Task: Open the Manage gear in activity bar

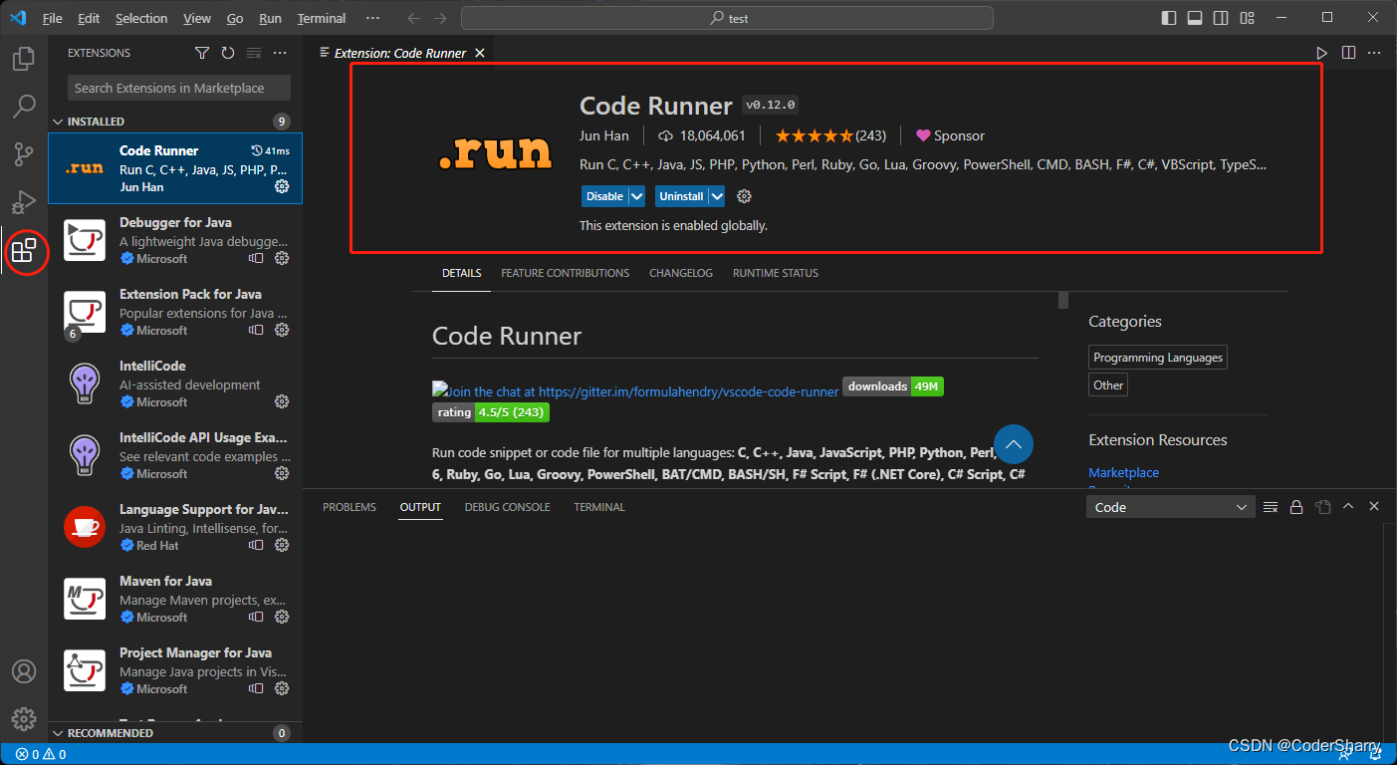Action: click(x=24, y=719)
